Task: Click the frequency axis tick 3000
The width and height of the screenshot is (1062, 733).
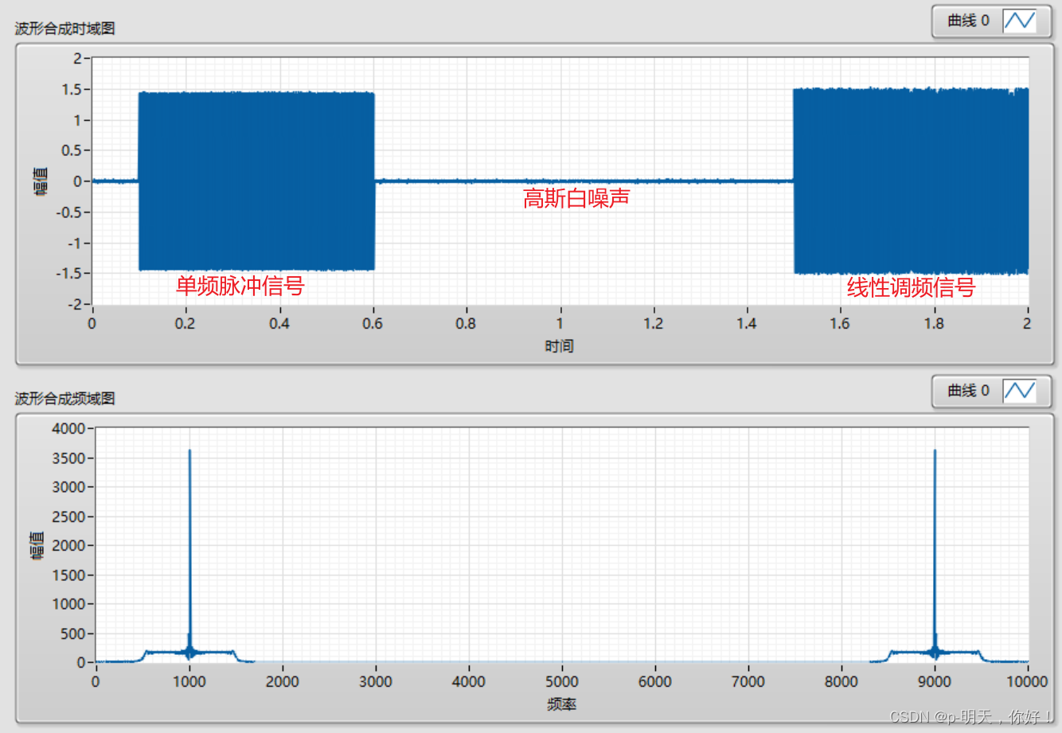Action: [376, 681]
